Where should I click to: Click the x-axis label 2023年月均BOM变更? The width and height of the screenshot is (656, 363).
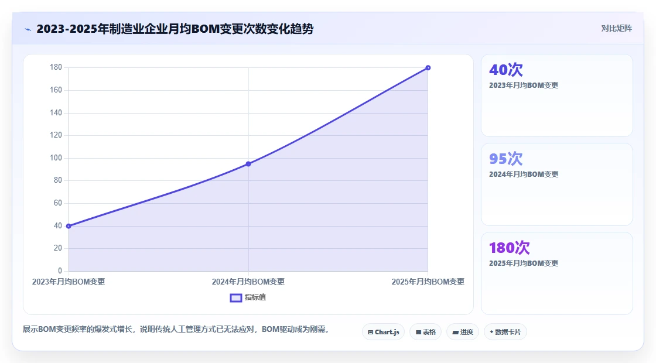click(x=69, y=282)
